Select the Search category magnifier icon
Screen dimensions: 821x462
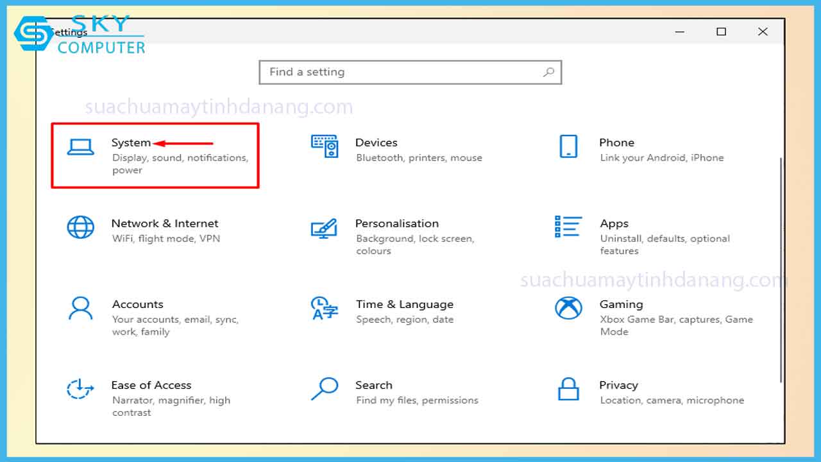coord(324,389)
